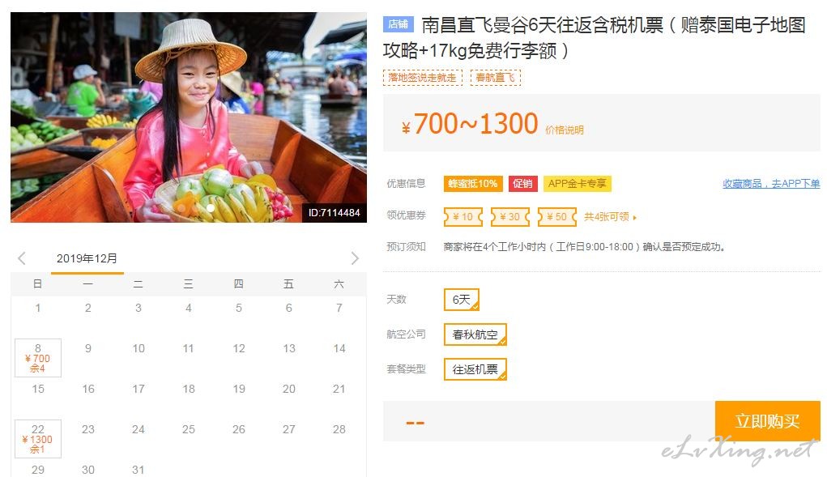The image size is (827, 477).
Task: Claim the ¥50 coupon
Action: click(557, 216)
